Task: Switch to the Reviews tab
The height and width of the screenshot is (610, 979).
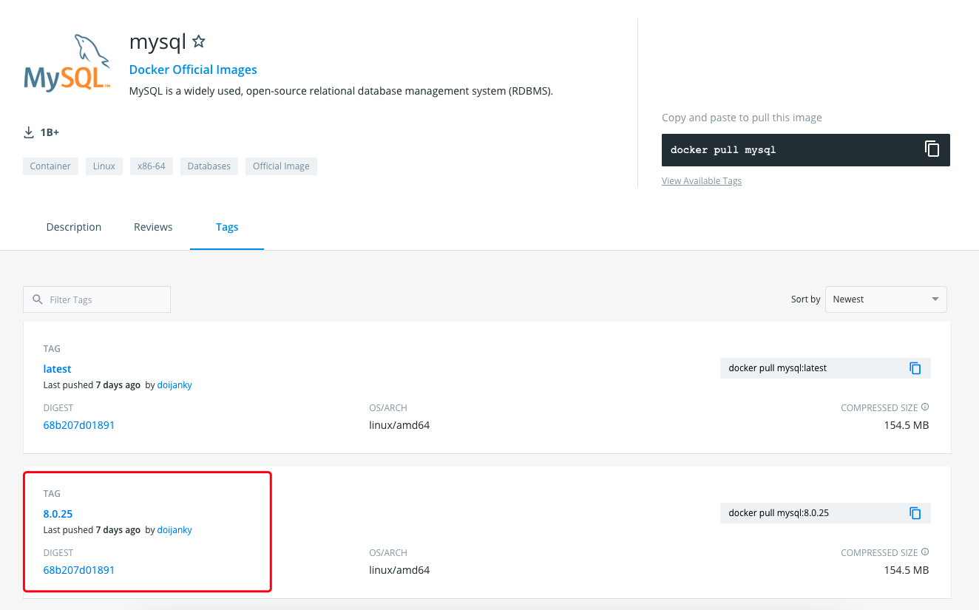Action: coord(153,227)
